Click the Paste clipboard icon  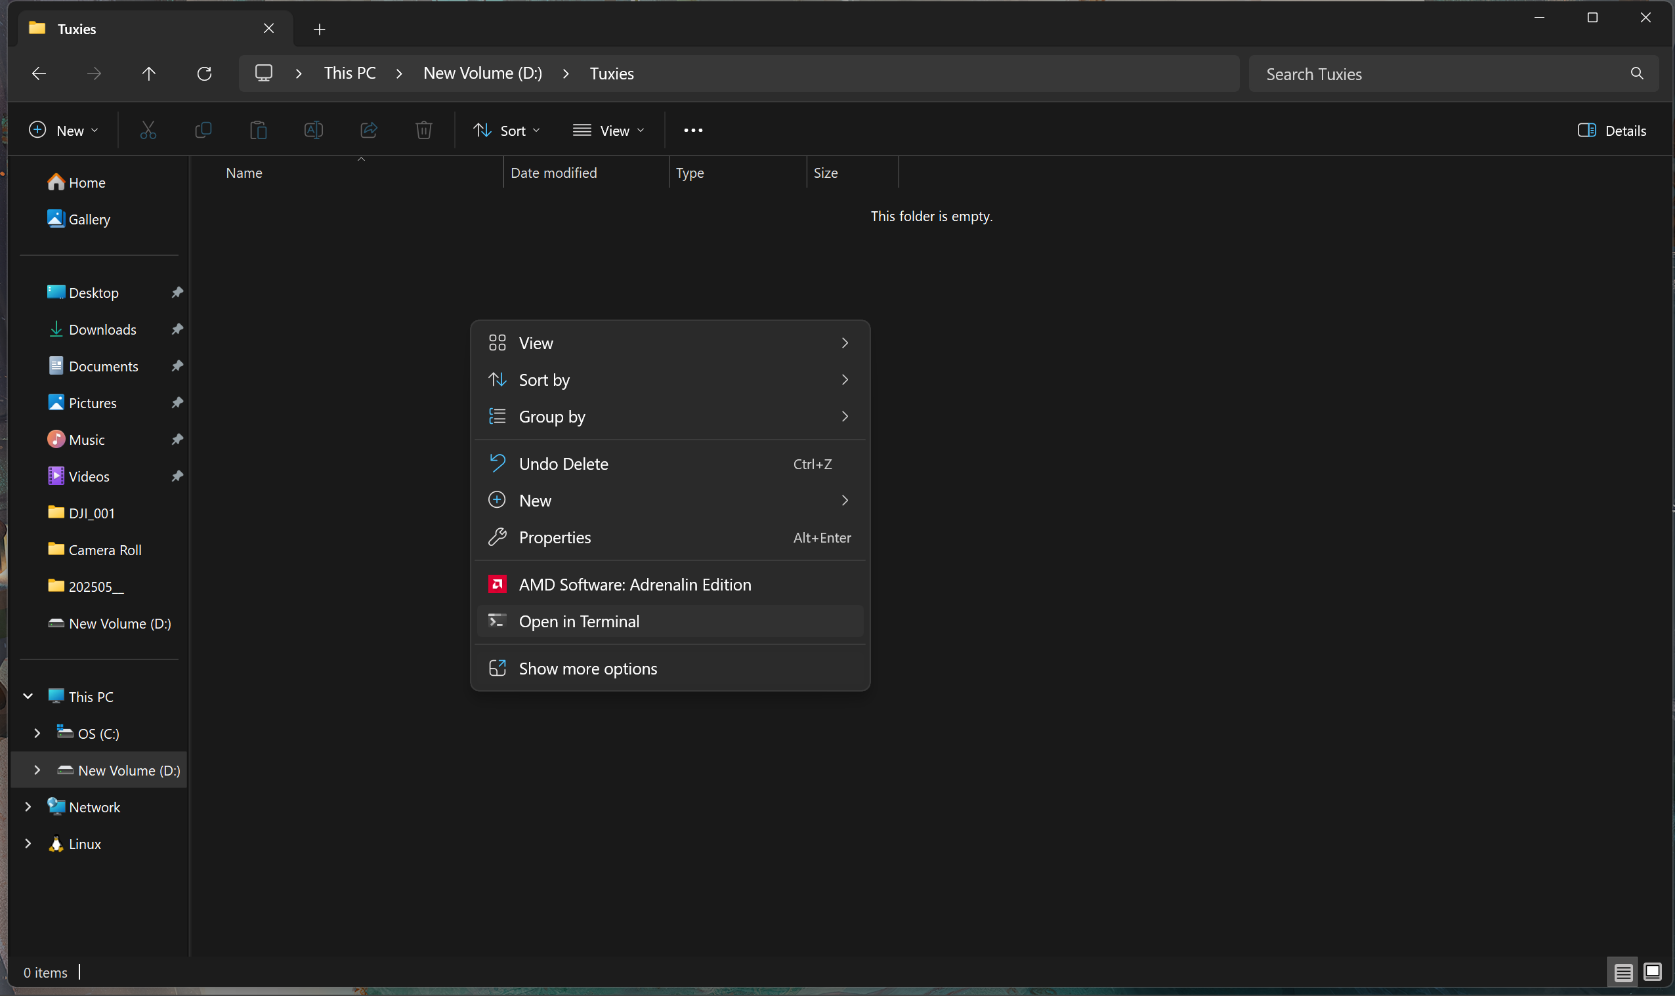tap(258, 130)
